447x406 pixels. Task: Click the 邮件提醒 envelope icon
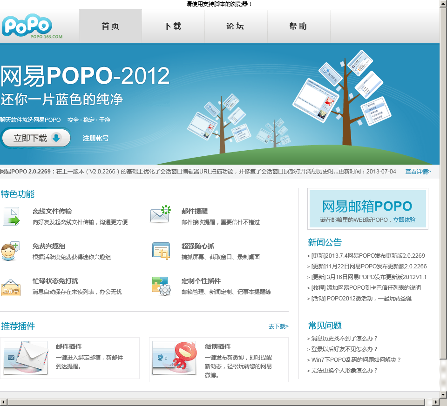click(x=161, y=214)
